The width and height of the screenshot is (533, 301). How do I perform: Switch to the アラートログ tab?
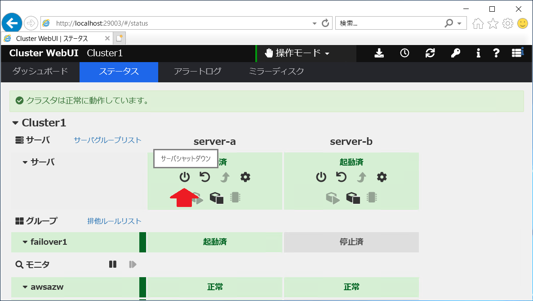coord(197,72)
